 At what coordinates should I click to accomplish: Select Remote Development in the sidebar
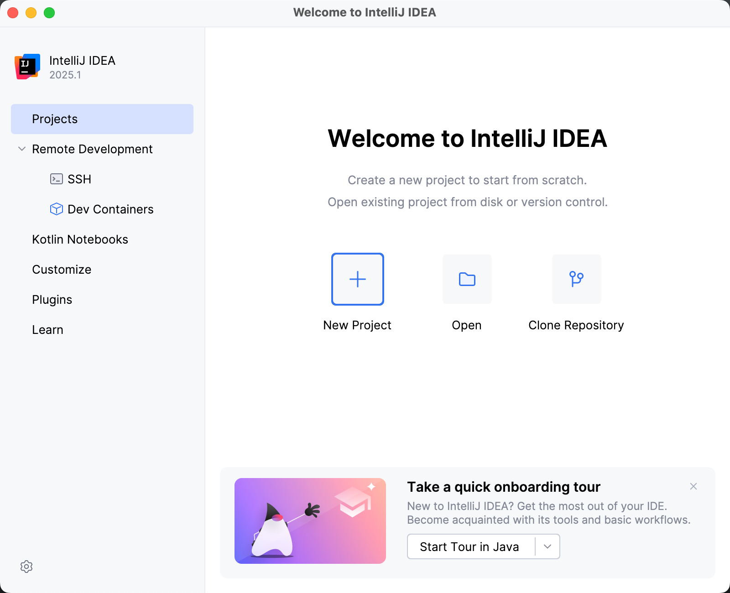coord(92,149)
